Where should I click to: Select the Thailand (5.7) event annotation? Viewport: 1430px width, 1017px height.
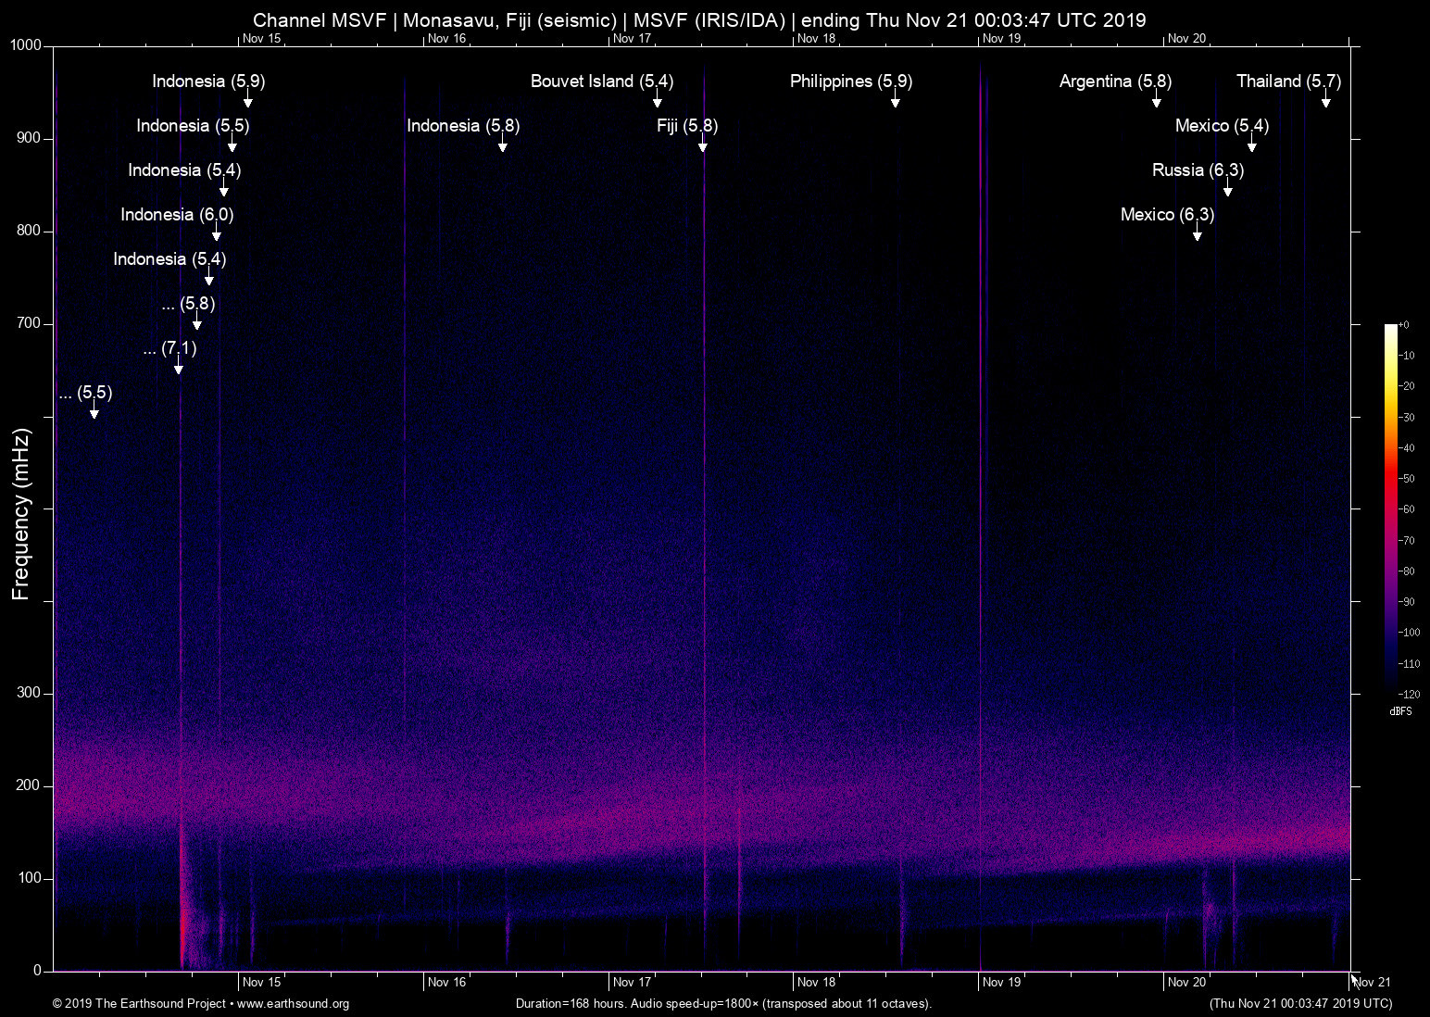tap(1287, 82)
